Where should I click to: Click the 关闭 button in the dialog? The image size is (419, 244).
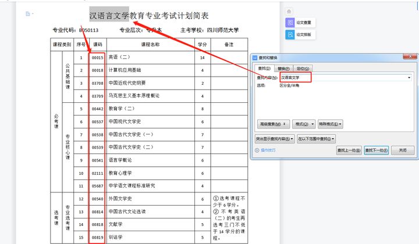coord(403,150)
